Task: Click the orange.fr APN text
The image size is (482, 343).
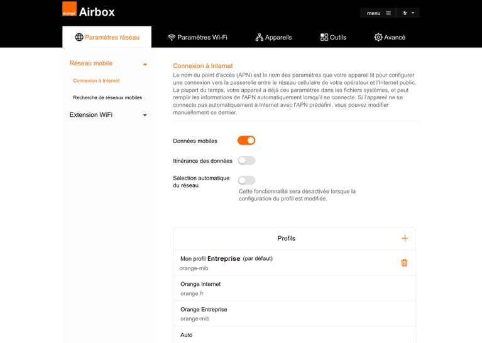Action: click(x=192, y=293)
